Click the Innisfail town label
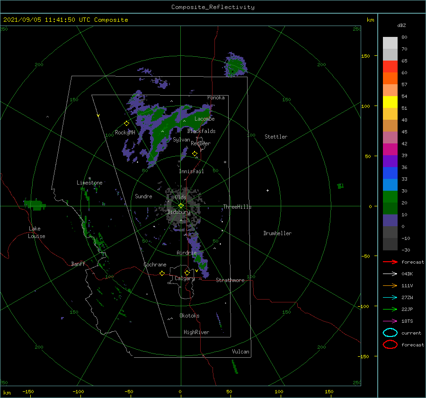Screen dimensions: 426x398 click(191, 171)
